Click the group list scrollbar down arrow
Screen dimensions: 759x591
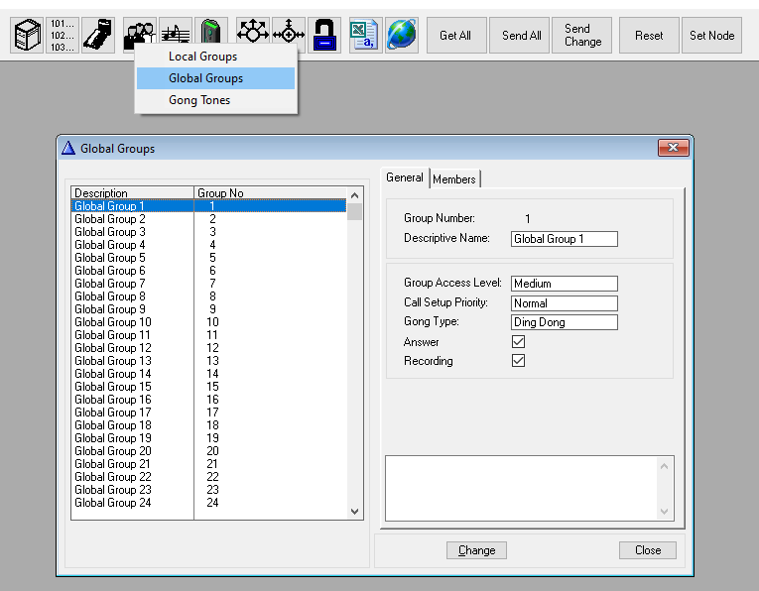click(355, 512)
